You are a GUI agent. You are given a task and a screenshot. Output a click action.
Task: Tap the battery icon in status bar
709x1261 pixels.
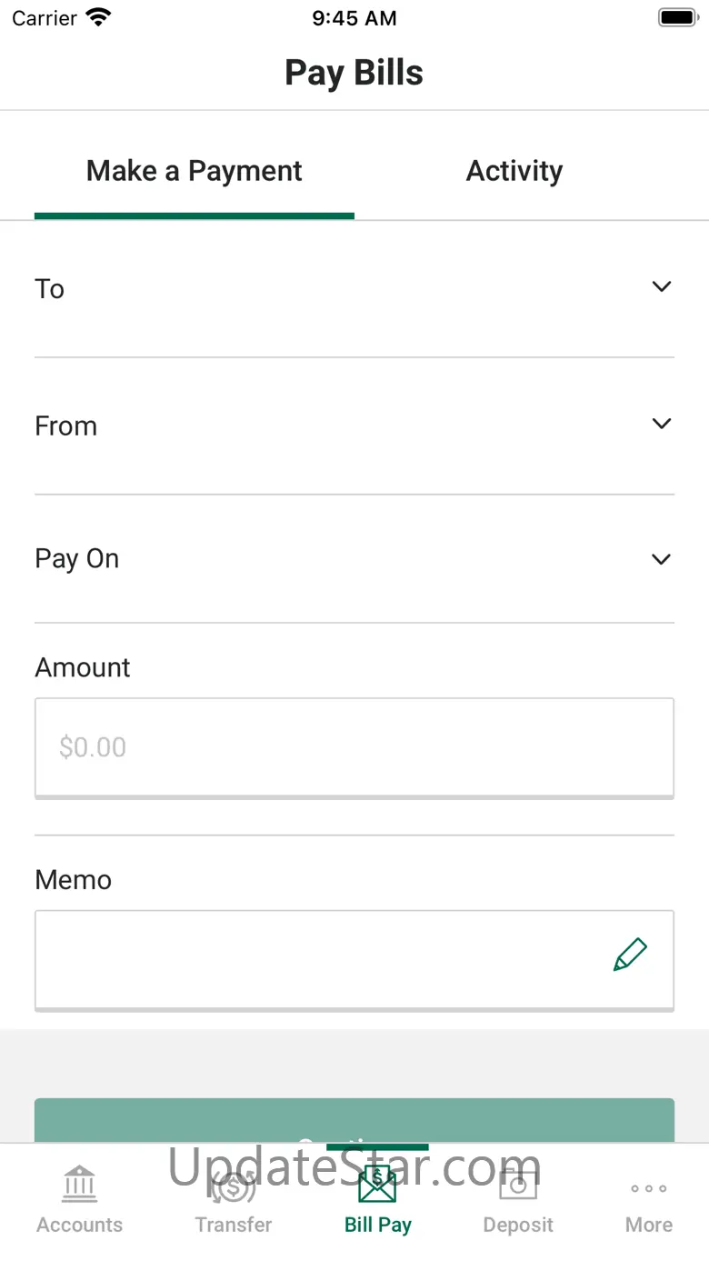677,17
